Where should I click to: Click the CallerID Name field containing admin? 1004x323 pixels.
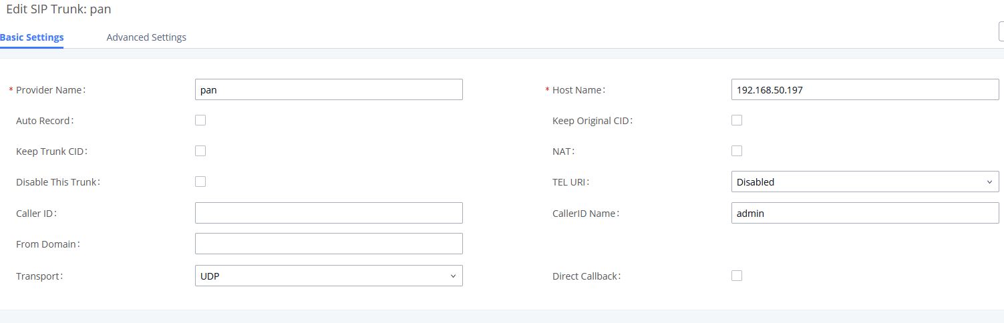(x=864, y=213)
